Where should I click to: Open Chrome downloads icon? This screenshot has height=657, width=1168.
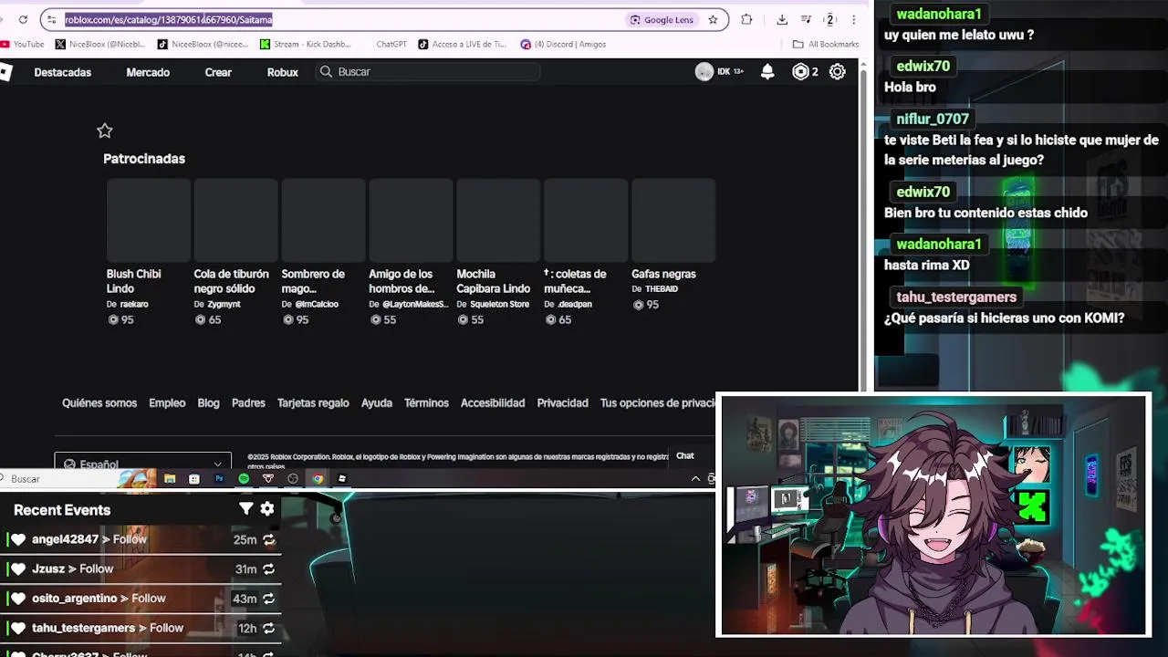click(x=782, y=19)
